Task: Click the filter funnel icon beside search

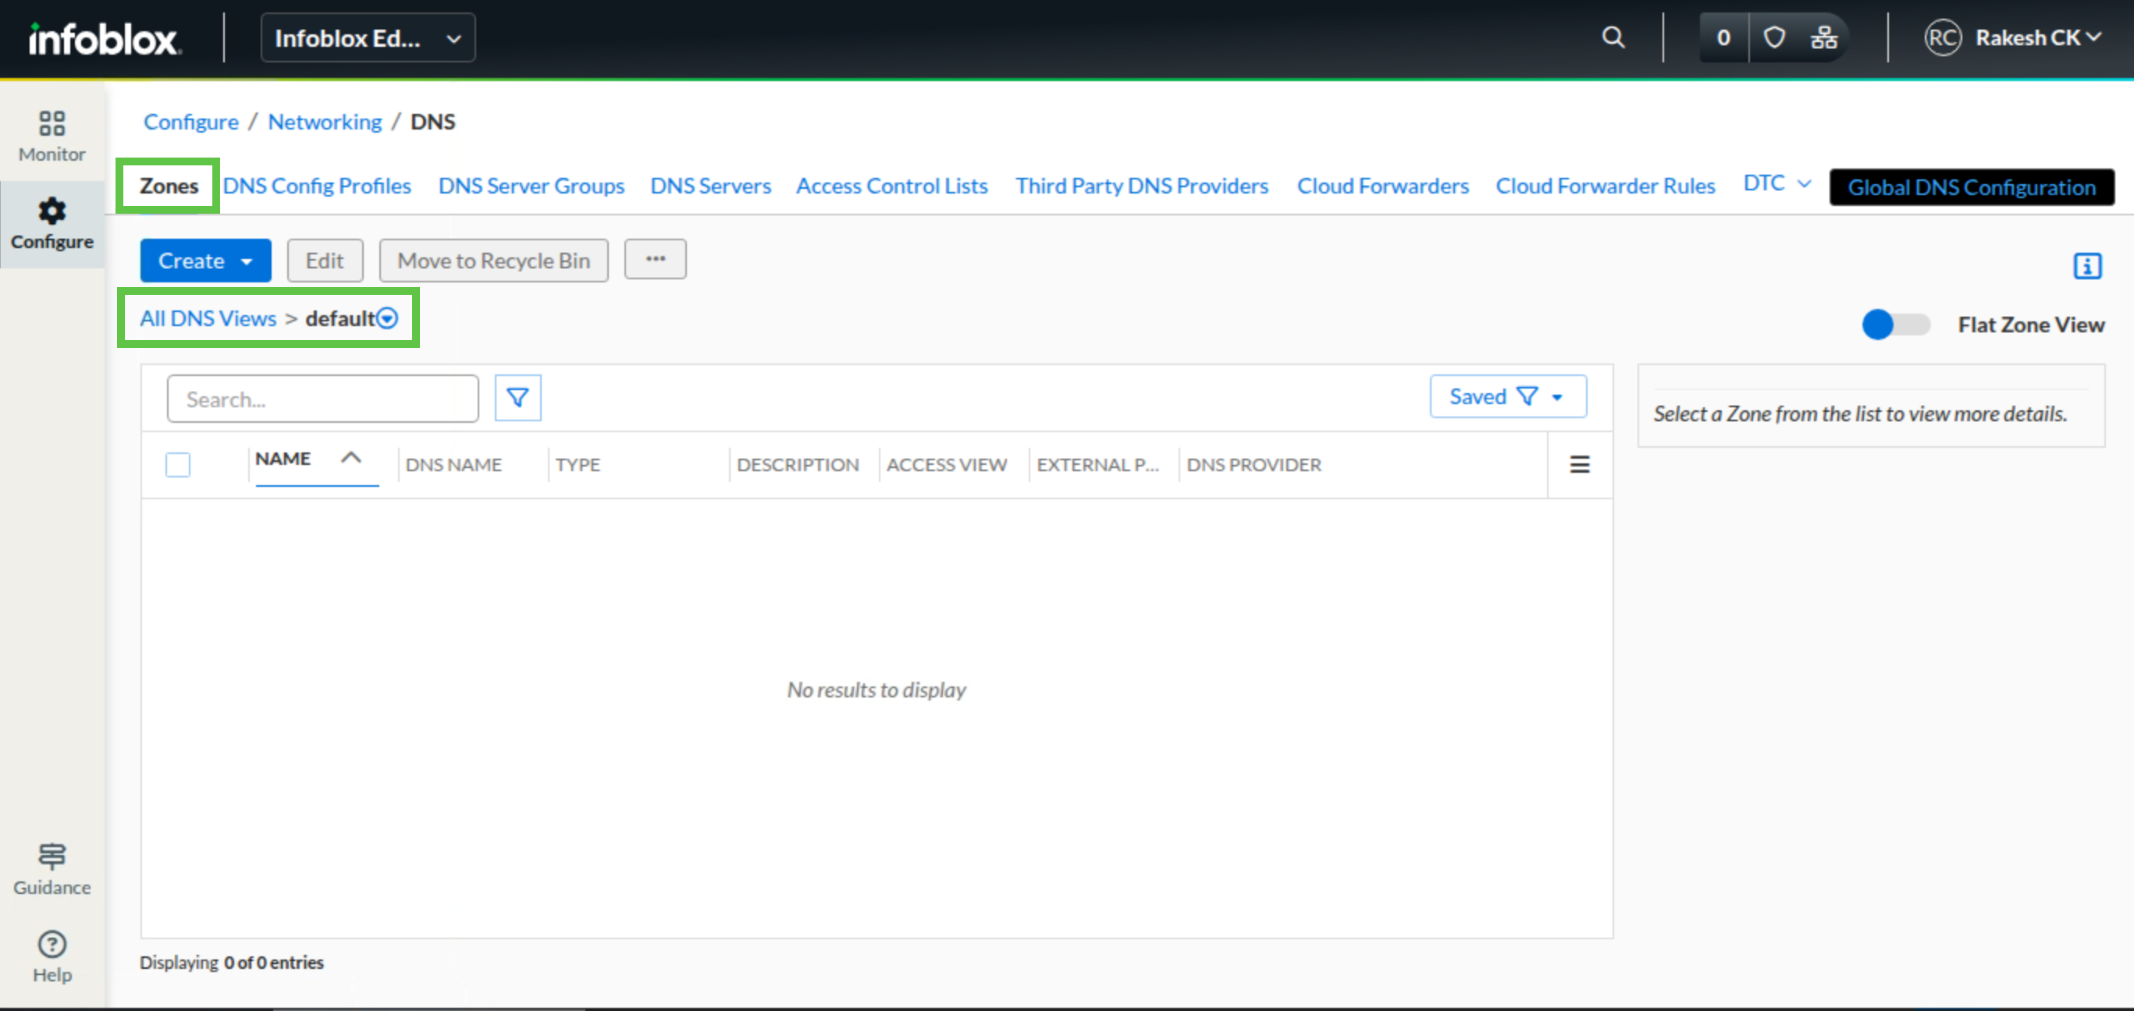Action: [517, 399]
